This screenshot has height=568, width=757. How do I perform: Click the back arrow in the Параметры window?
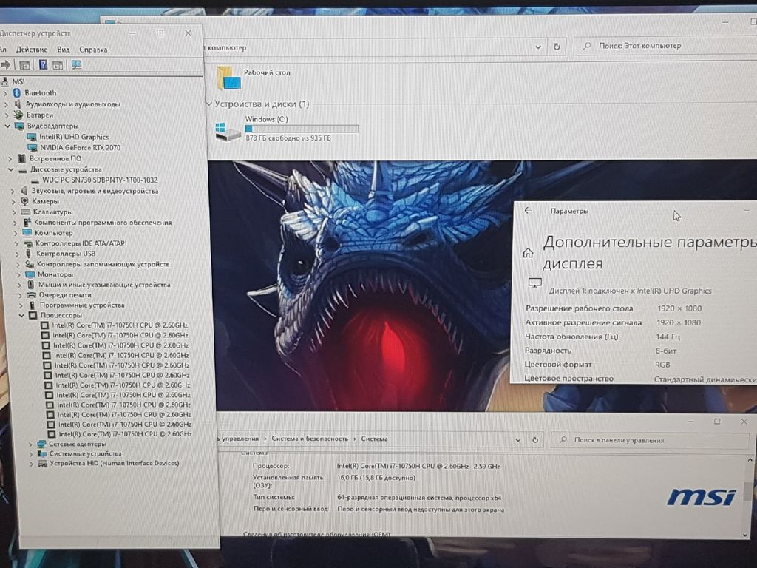click(528, 211)
